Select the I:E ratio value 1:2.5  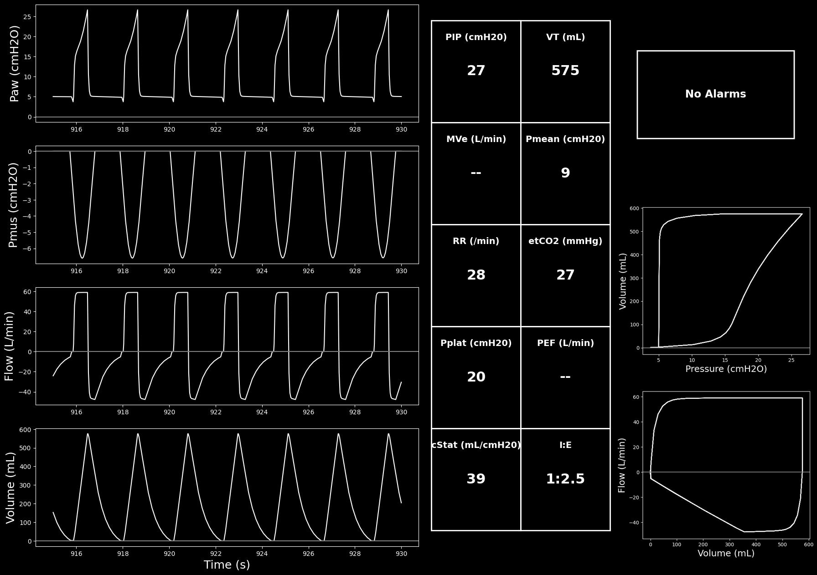tap(565, 478)
